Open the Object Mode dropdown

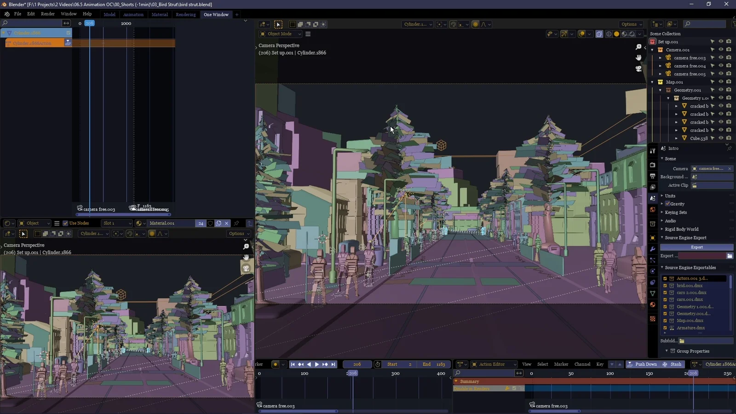pos(281,34)
